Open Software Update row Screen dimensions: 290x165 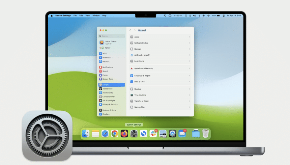160,43
